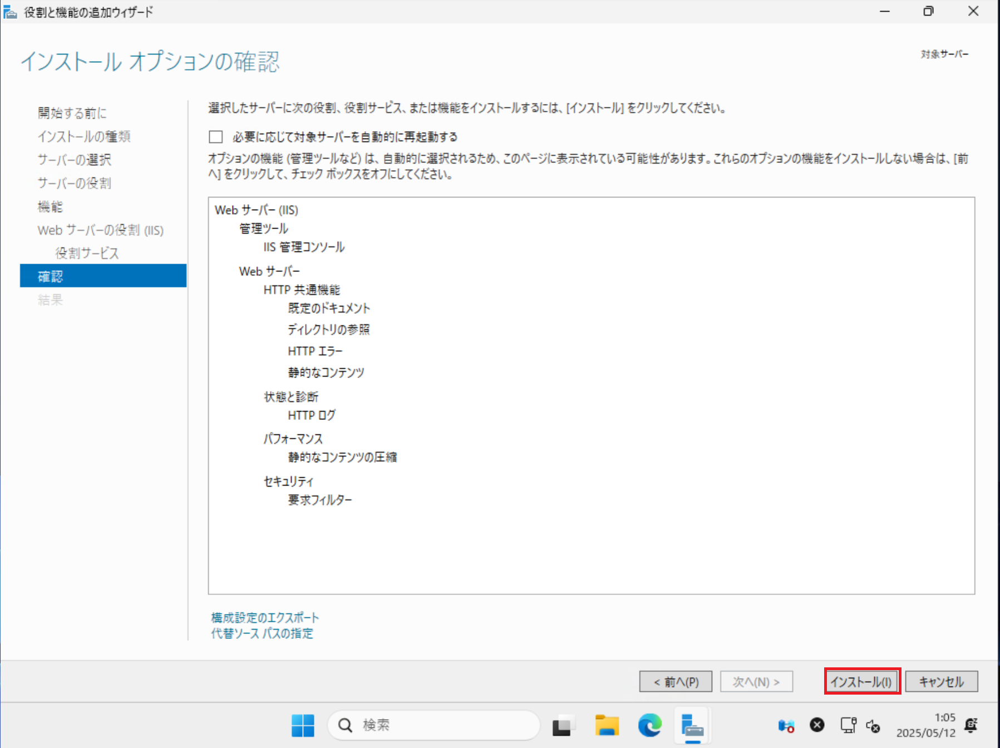Select ディレクトリの参照 entry
This screenshot has width=1000, height=748.
pos(328,330)
